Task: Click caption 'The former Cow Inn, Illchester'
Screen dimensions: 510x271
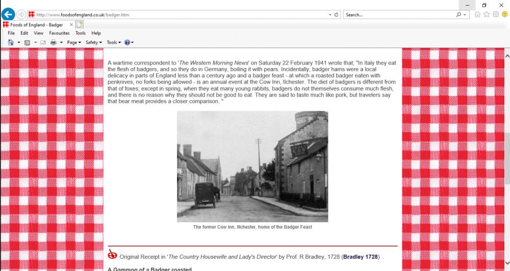Action: 224,227
